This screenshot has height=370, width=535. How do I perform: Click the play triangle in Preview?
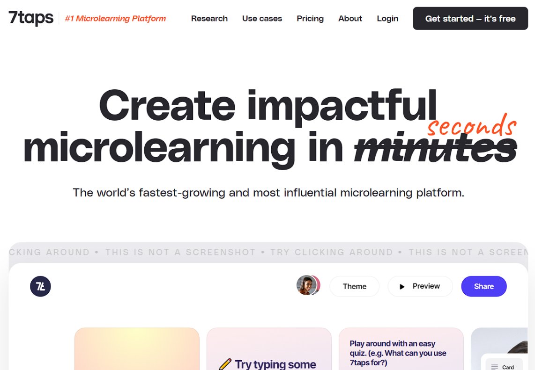click(x=402, y=287)
